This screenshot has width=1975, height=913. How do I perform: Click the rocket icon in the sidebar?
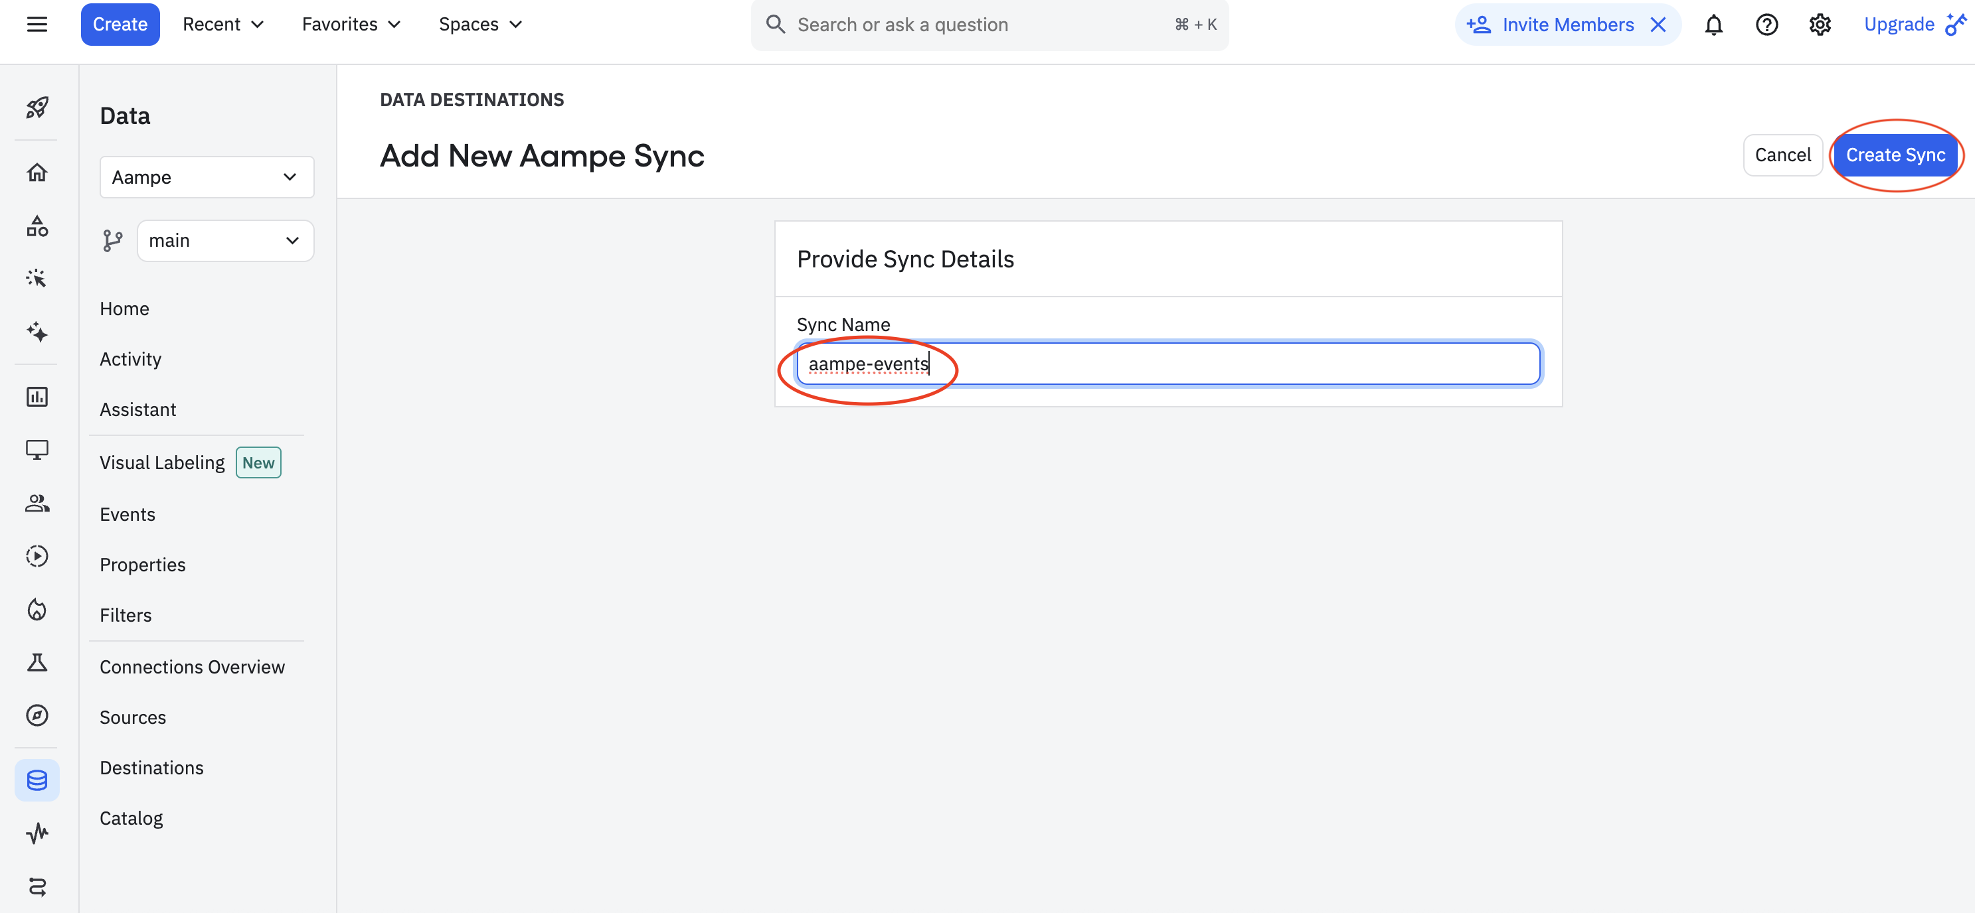point(37,107)
